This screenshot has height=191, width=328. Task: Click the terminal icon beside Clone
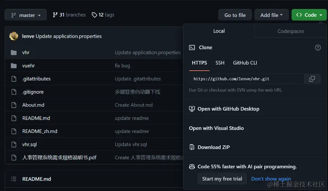coord(192,48)
